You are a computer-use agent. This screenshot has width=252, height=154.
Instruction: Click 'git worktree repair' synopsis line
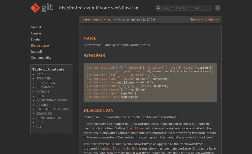(111, 93)
